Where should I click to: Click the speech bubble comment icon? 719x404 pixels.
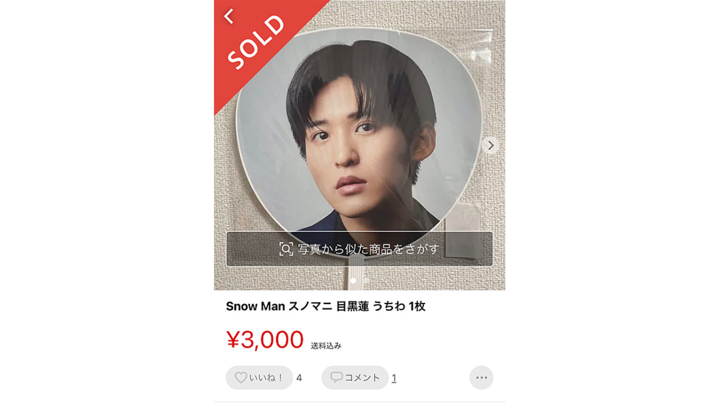pos(336,378)
